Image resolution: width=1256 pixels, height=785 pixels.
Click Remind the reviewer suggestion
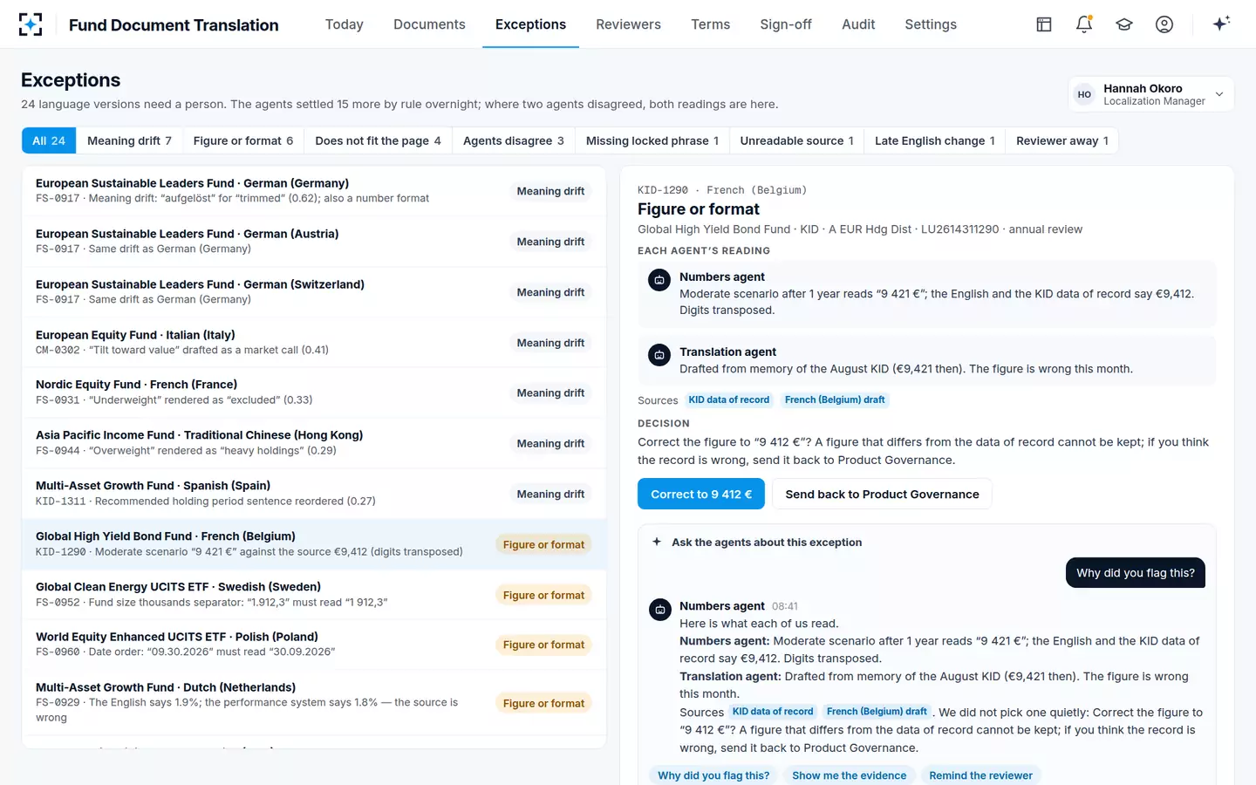pos(980,775)
